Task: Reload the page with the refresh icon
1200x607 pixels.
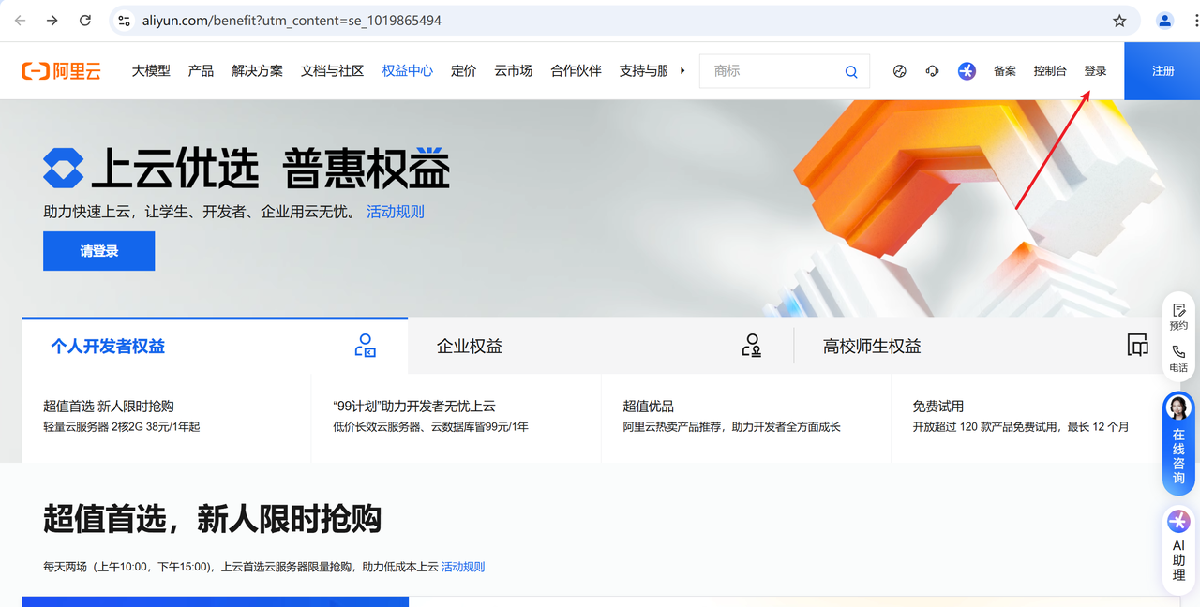Action: 85,21
